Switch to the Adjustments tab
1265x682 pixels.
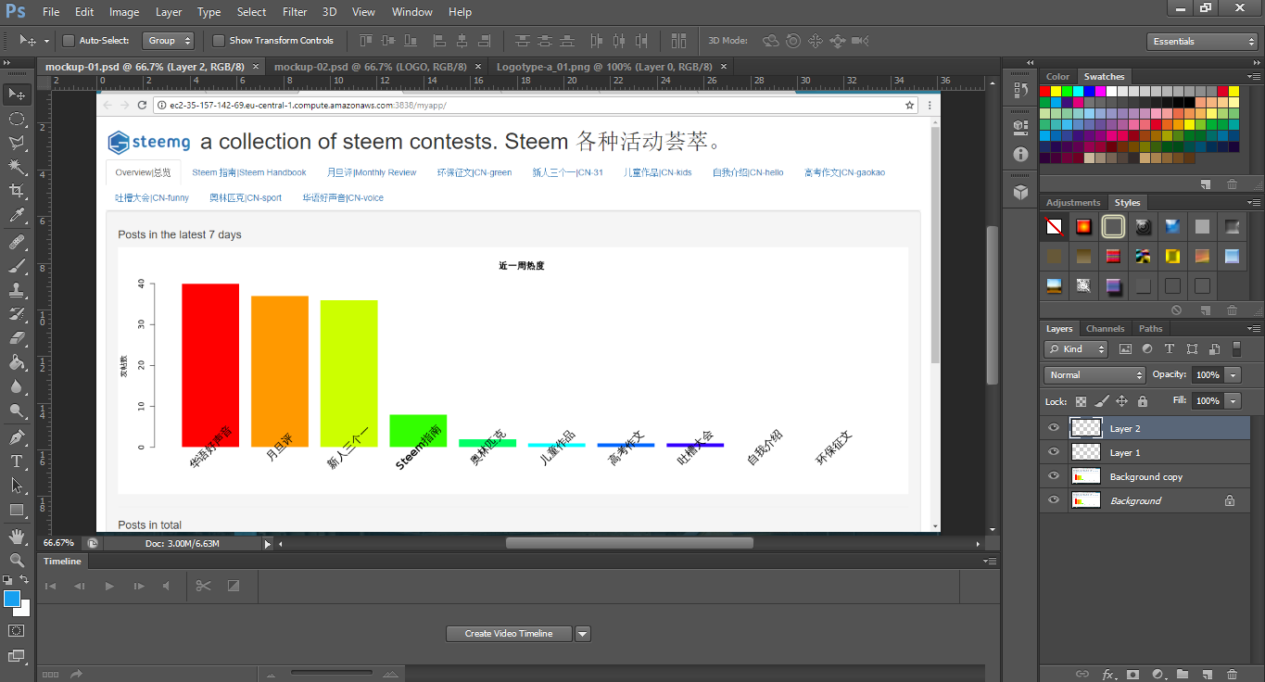[1073, 203]
